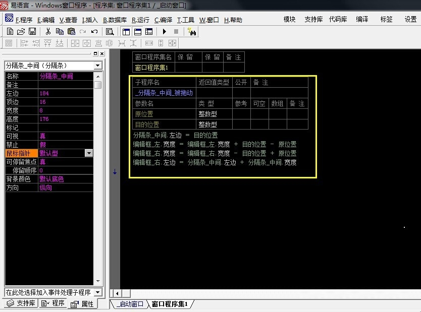Click the New file icon
The height and width of the screenshot is (312, 421).
coord(10,31)
